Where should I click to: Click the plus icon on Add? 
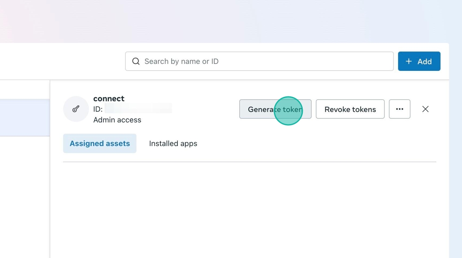(x=409, y=61)
